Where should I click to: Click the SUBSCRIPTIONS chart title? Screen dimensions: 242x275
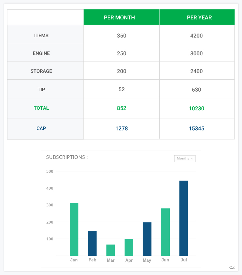click(x=67, y=157)
